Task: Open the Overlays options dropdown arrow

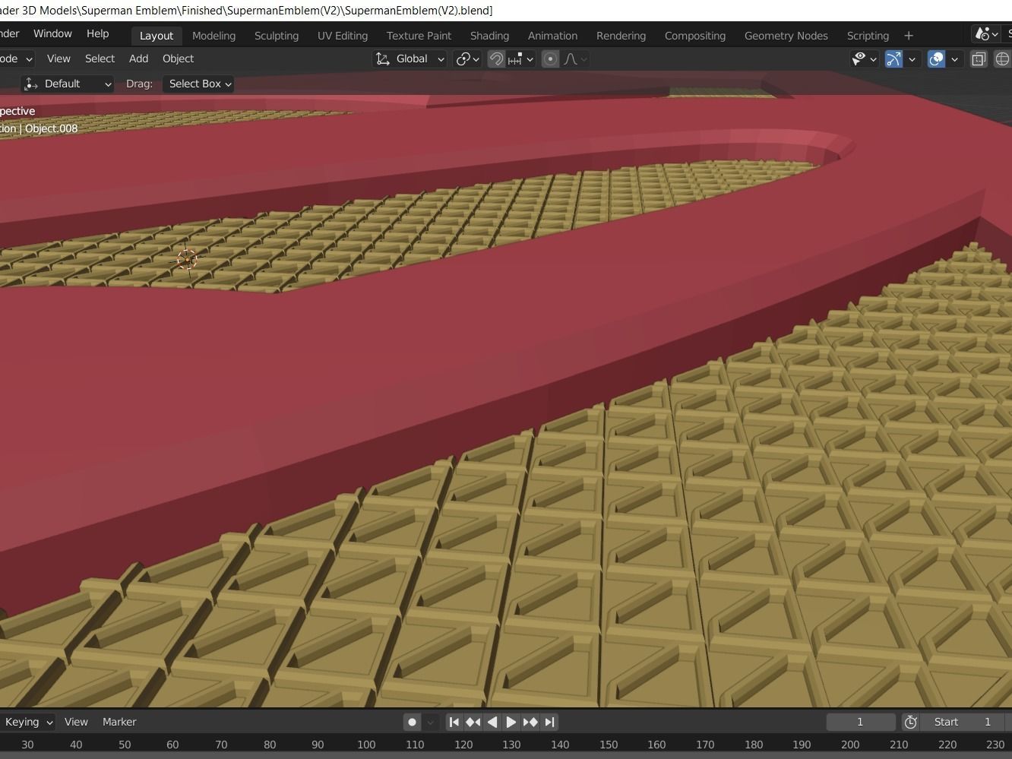Action: coord(954,59)
